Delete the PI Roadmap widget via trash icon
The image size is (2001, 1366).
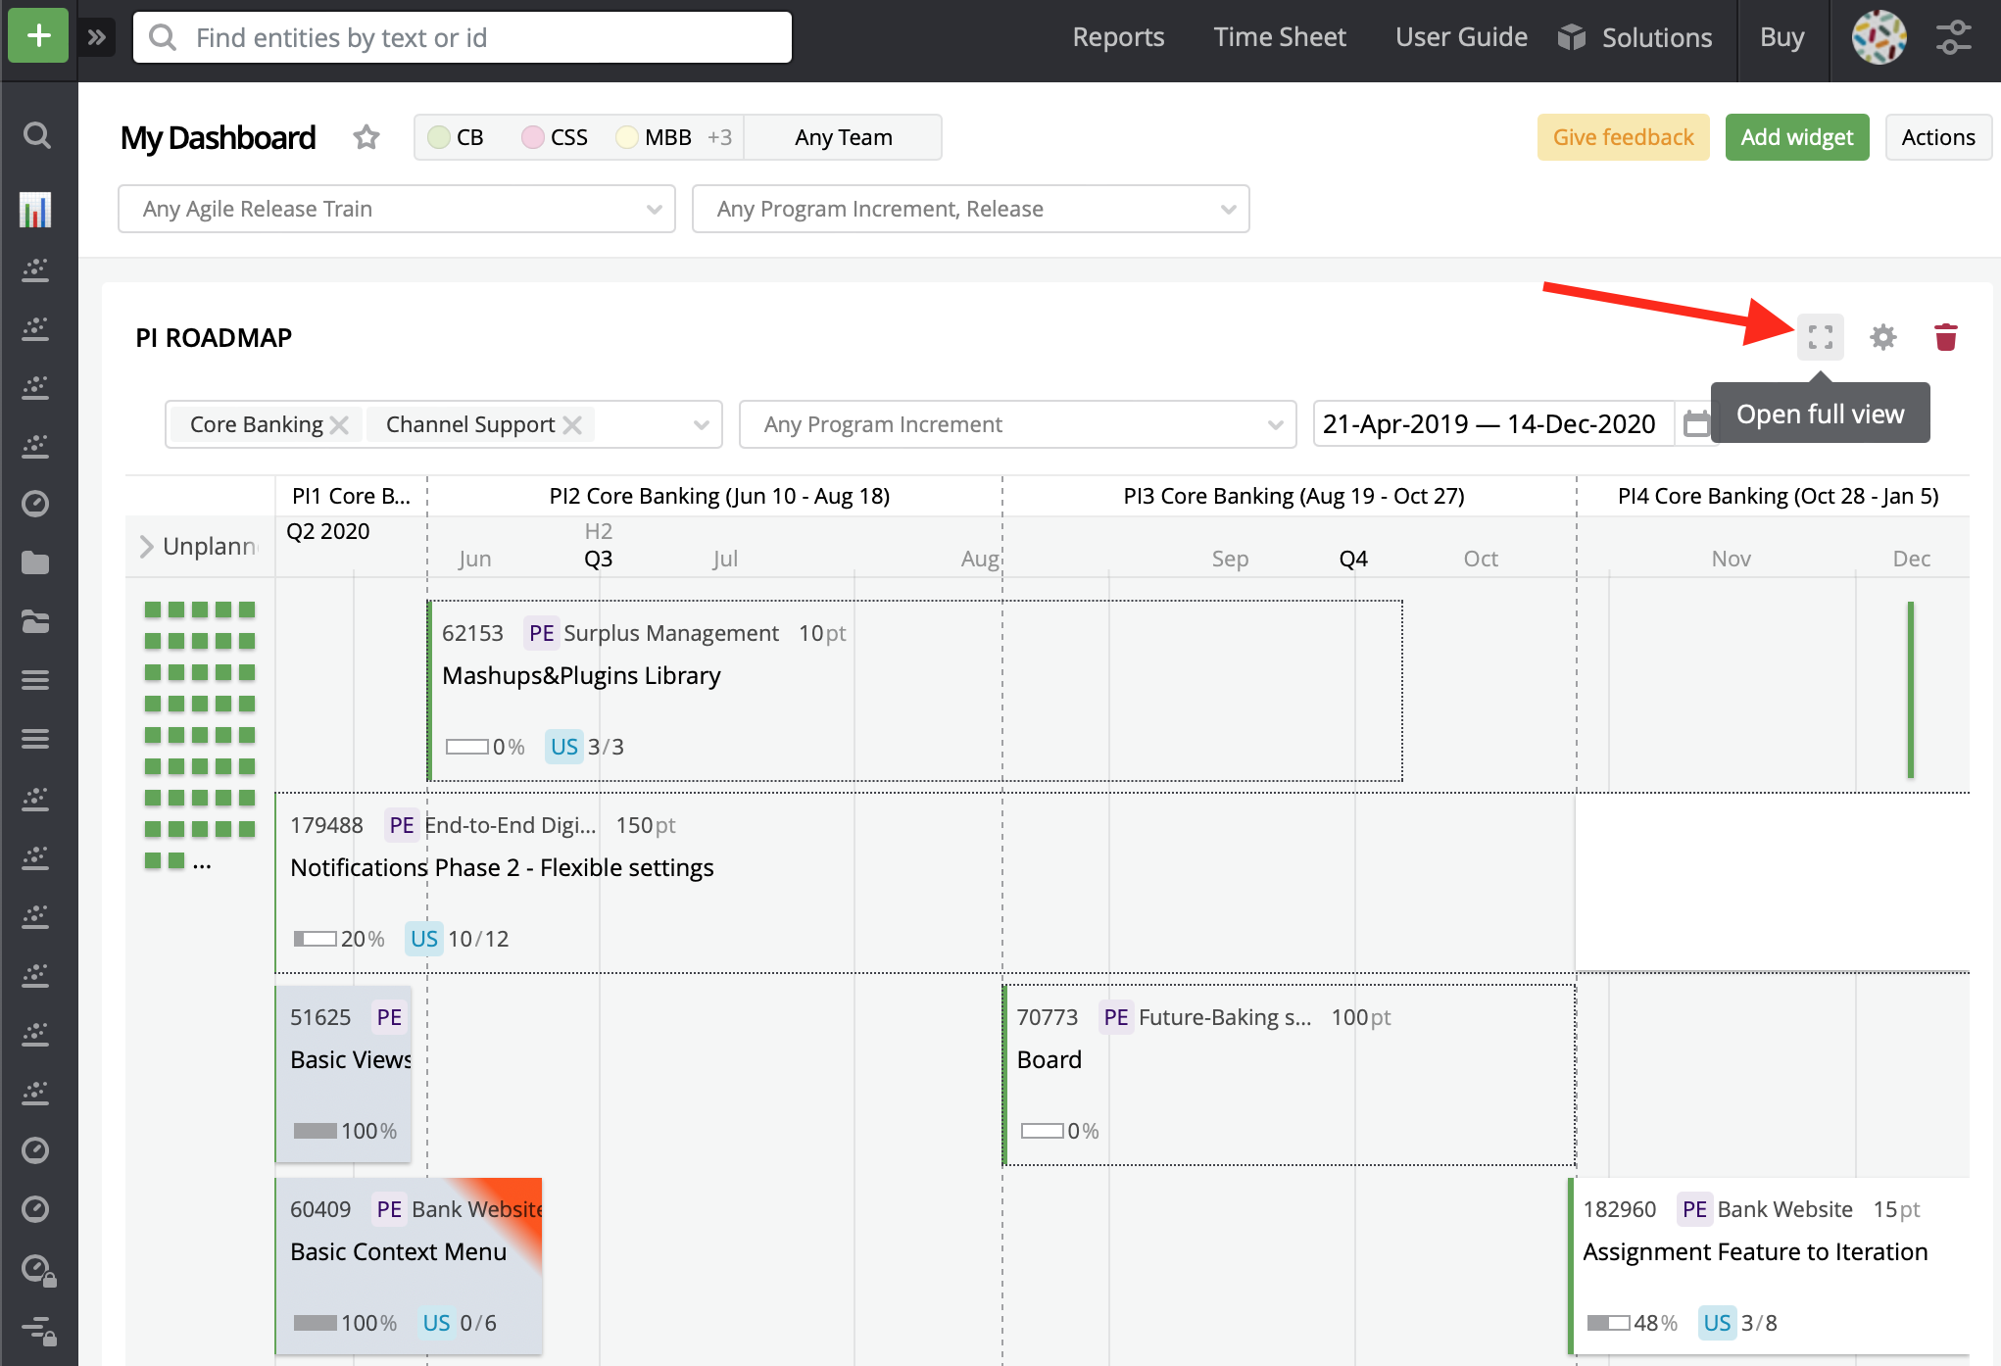[x=1946, y=337]
